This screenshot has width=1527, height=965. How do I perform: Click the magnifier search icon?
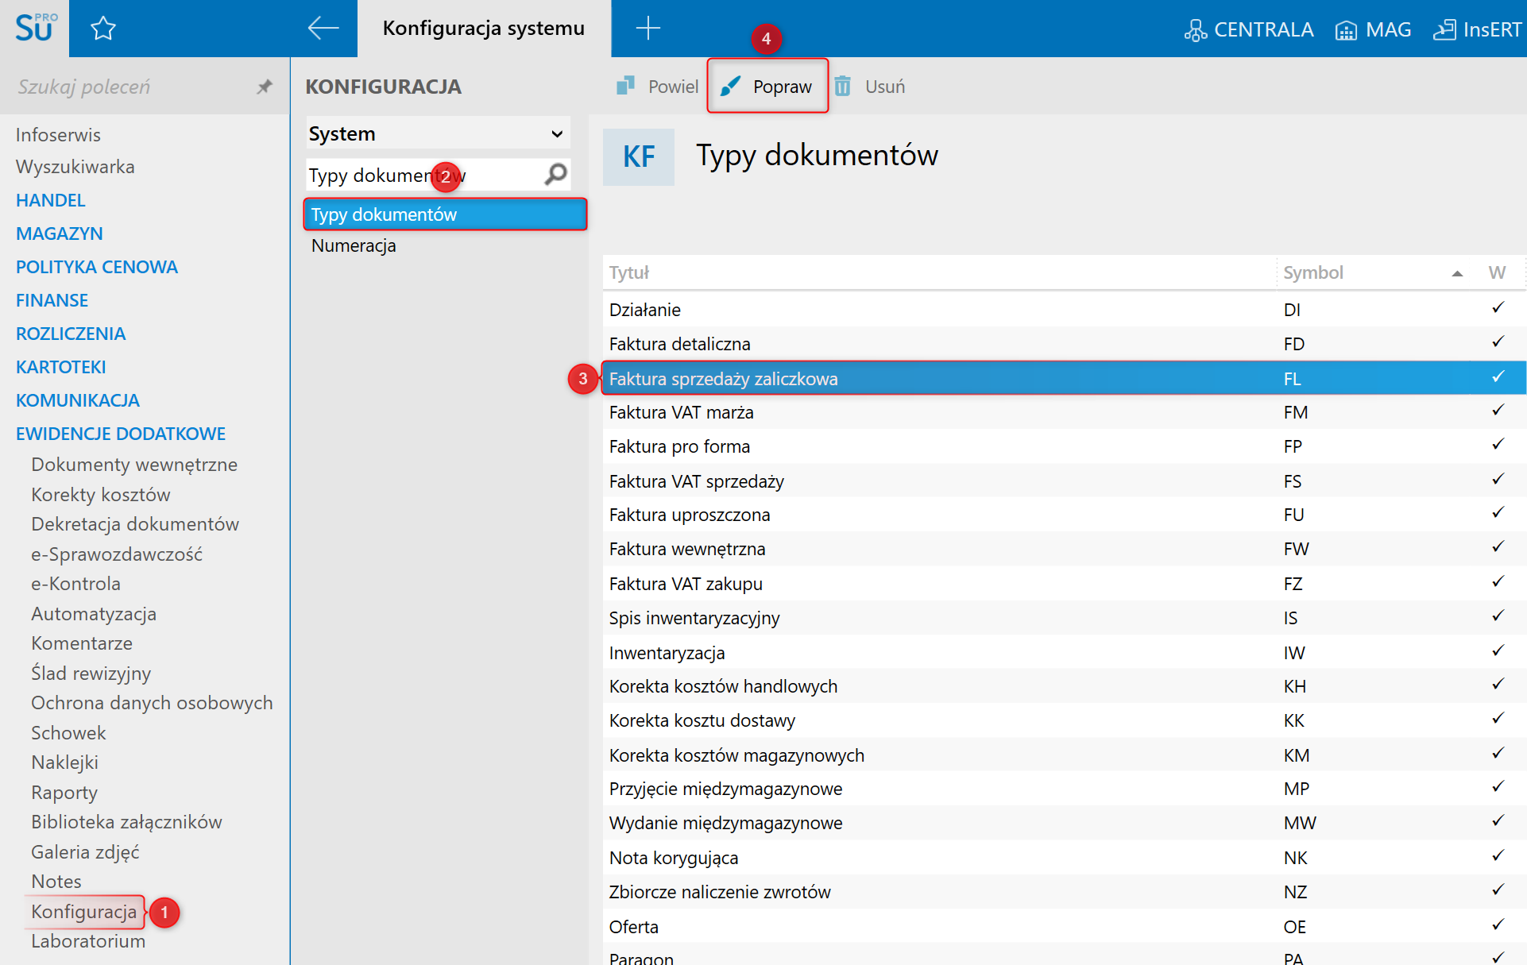(x=556, y=174)
